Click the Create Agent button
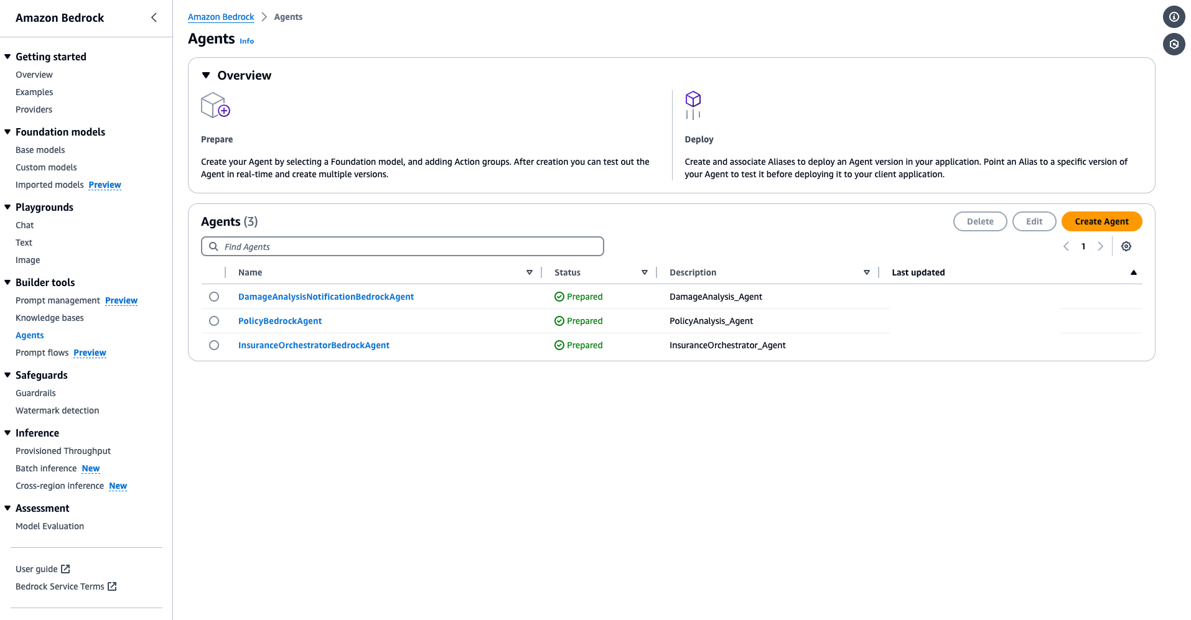This screenshot has height=620, width=1191. (x=1101, y=221)
